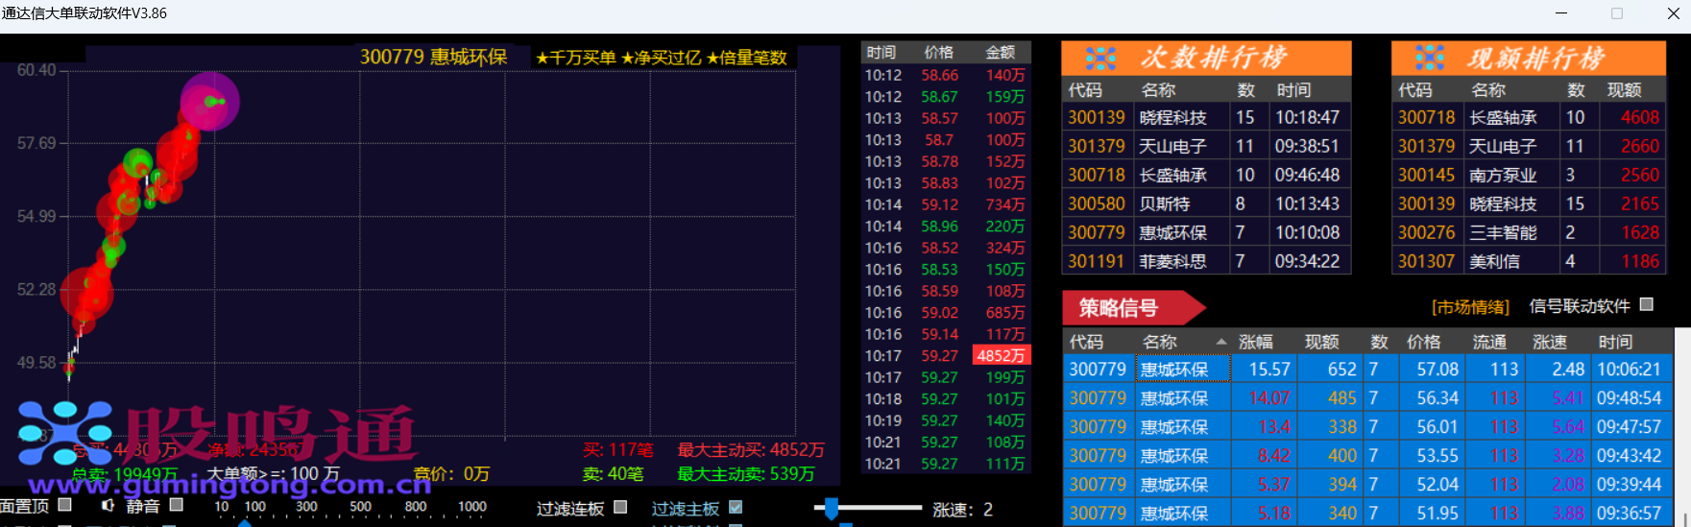The width and height of the screenshot is (1691, 527).
Task: Select 300276 三丰智能 in 现额排行榜
Action: pos(1529,232)
